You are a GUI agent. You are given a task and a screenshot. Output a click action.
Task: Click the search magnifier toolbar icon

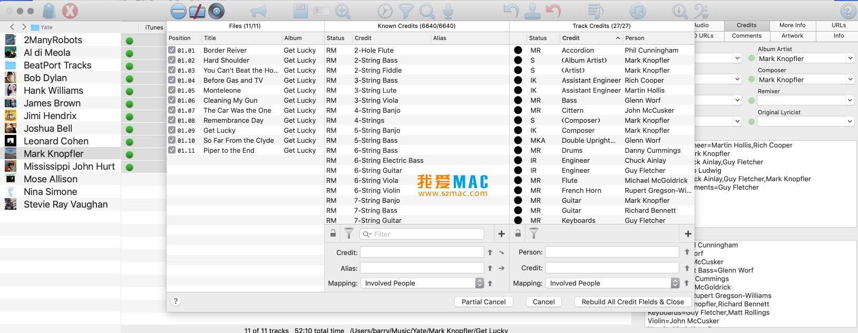[427, 11]
